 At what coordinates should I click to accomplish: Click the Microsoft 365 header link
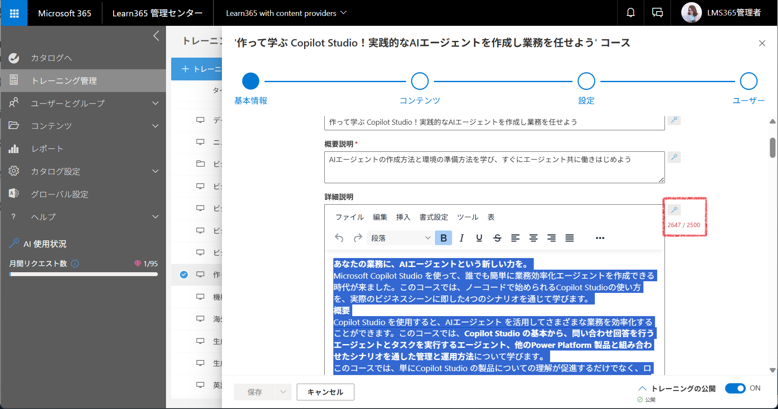pos(65,13)
